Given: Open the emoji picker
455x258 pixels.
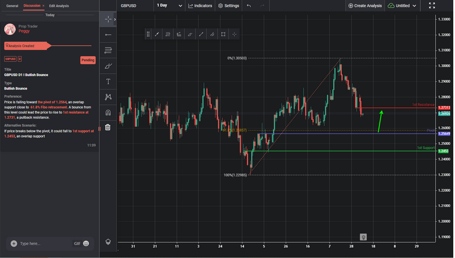Looking at the screenshot, I should [x=86, y=243].
